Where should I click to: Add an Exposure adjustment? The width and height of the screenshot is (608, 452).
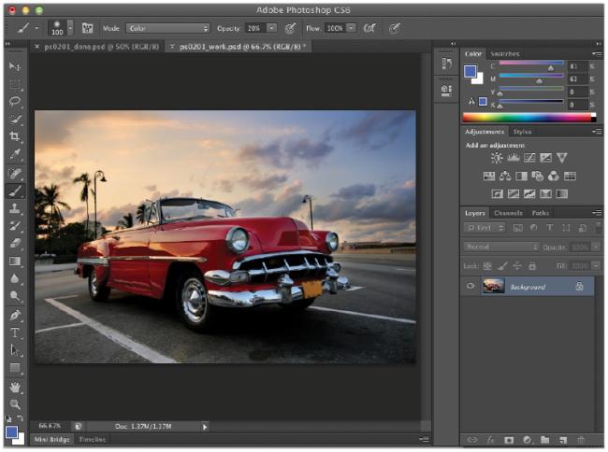545,158
